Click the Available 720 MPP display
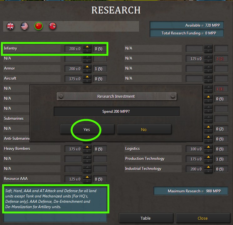This screenshot has width=233, height=225. click(187, 25)
